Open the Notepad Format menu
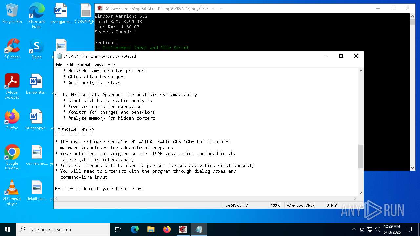This screenshot has width=420, height=236. pyautogui.click(x=84, y=65)
